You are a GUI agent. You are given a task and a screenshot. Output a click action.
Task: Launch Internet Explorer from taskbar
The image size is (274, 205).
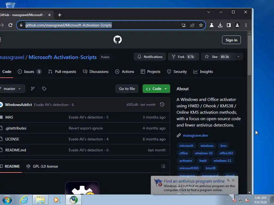[24, 200]
